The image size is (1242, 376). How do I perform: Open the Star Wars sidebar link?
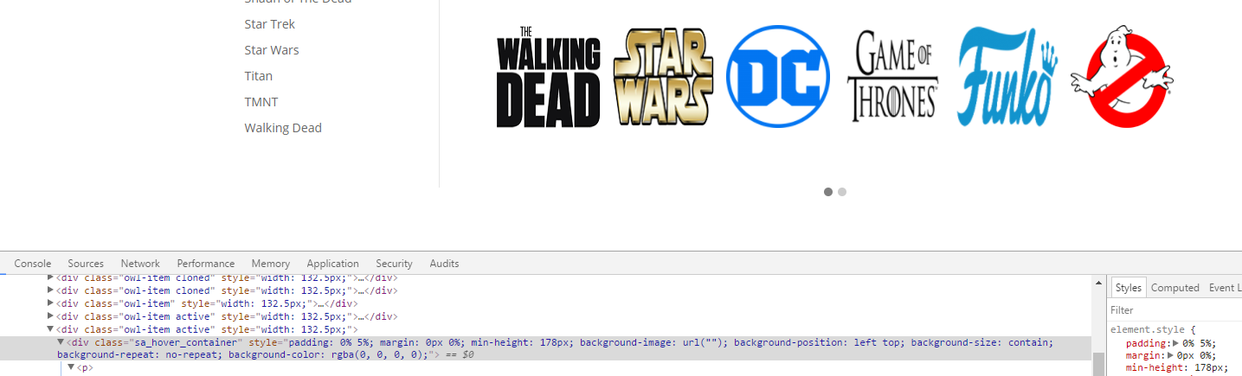click(272, 50)
